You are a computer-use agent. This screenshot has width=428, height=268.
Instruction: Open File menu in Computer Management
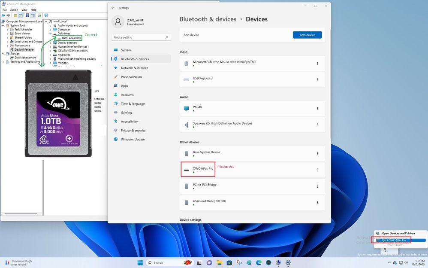[5, 10]
